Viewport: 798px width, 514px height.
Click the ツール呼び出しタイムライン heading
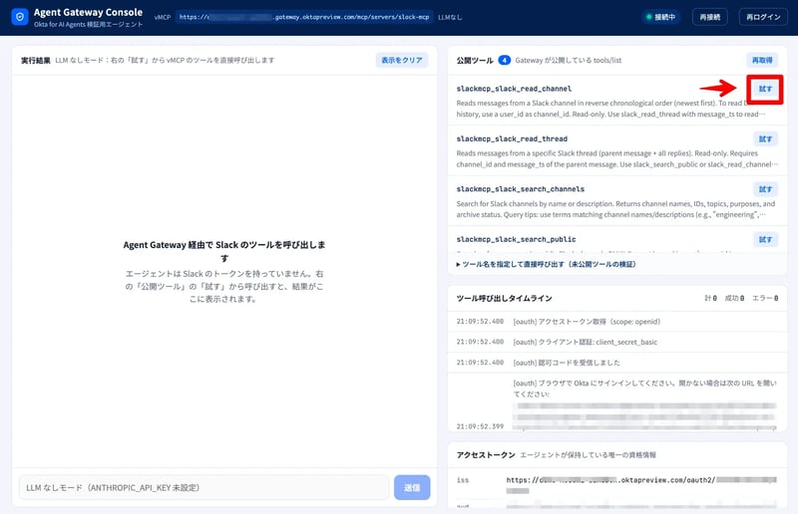point(504,299)
